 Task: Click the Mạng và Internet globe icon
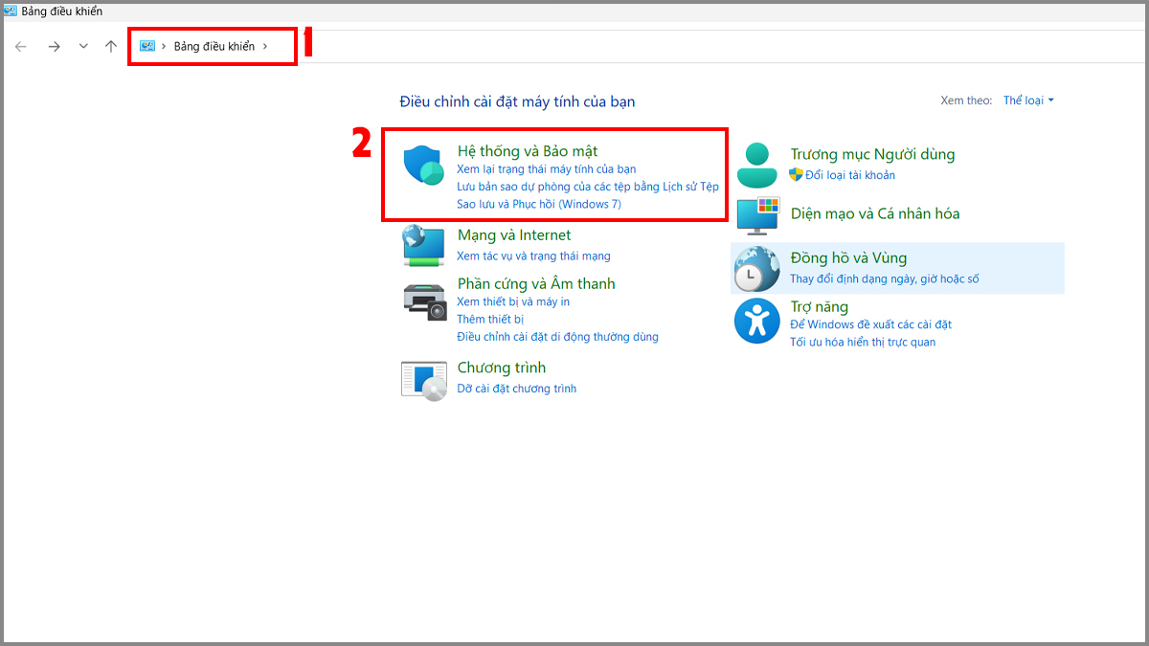pyautogui.click(x=422, y=246)
